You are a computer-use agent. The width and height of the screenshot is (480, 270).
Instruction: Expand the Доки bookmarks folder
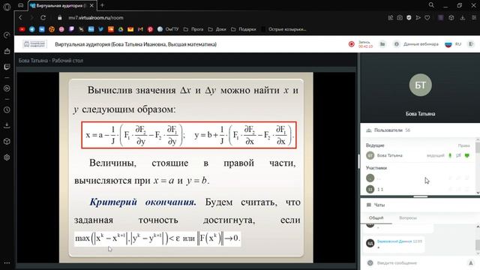pos(217,29)
